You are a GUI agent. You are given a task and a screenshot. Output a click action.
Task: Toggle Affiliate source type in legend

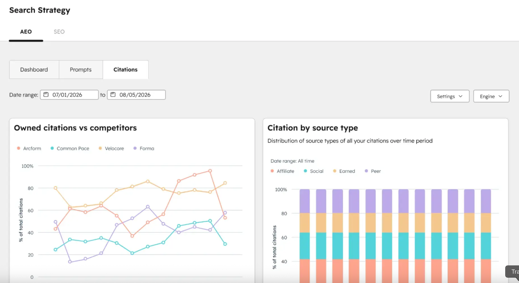pos(282,171)
